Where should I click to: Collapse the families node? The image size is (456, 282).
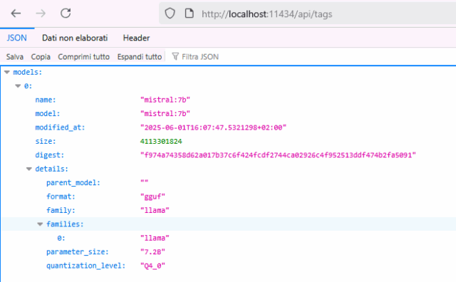(40, 224)
